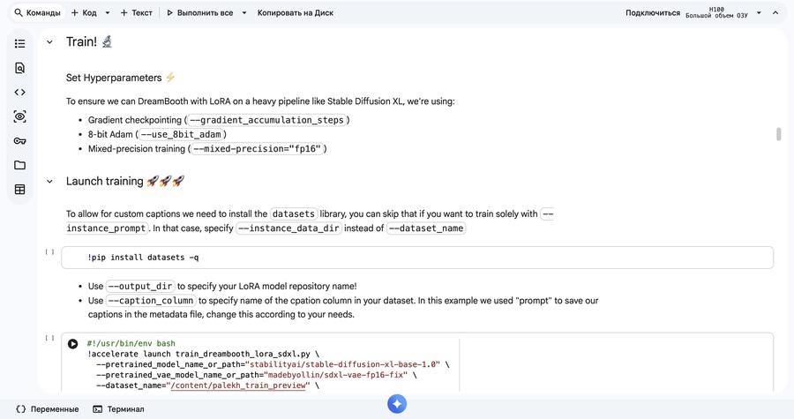This screenshot has height=419, width=794.
Task: Run the accelerate launch code cell
Action: (73, 344)
